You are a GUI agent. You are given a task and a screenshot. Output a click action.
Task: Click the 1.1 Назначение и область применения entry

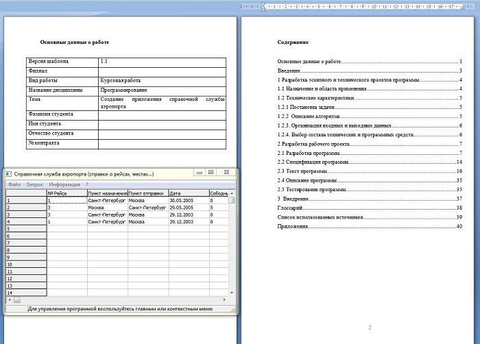(x=370, y=89)
